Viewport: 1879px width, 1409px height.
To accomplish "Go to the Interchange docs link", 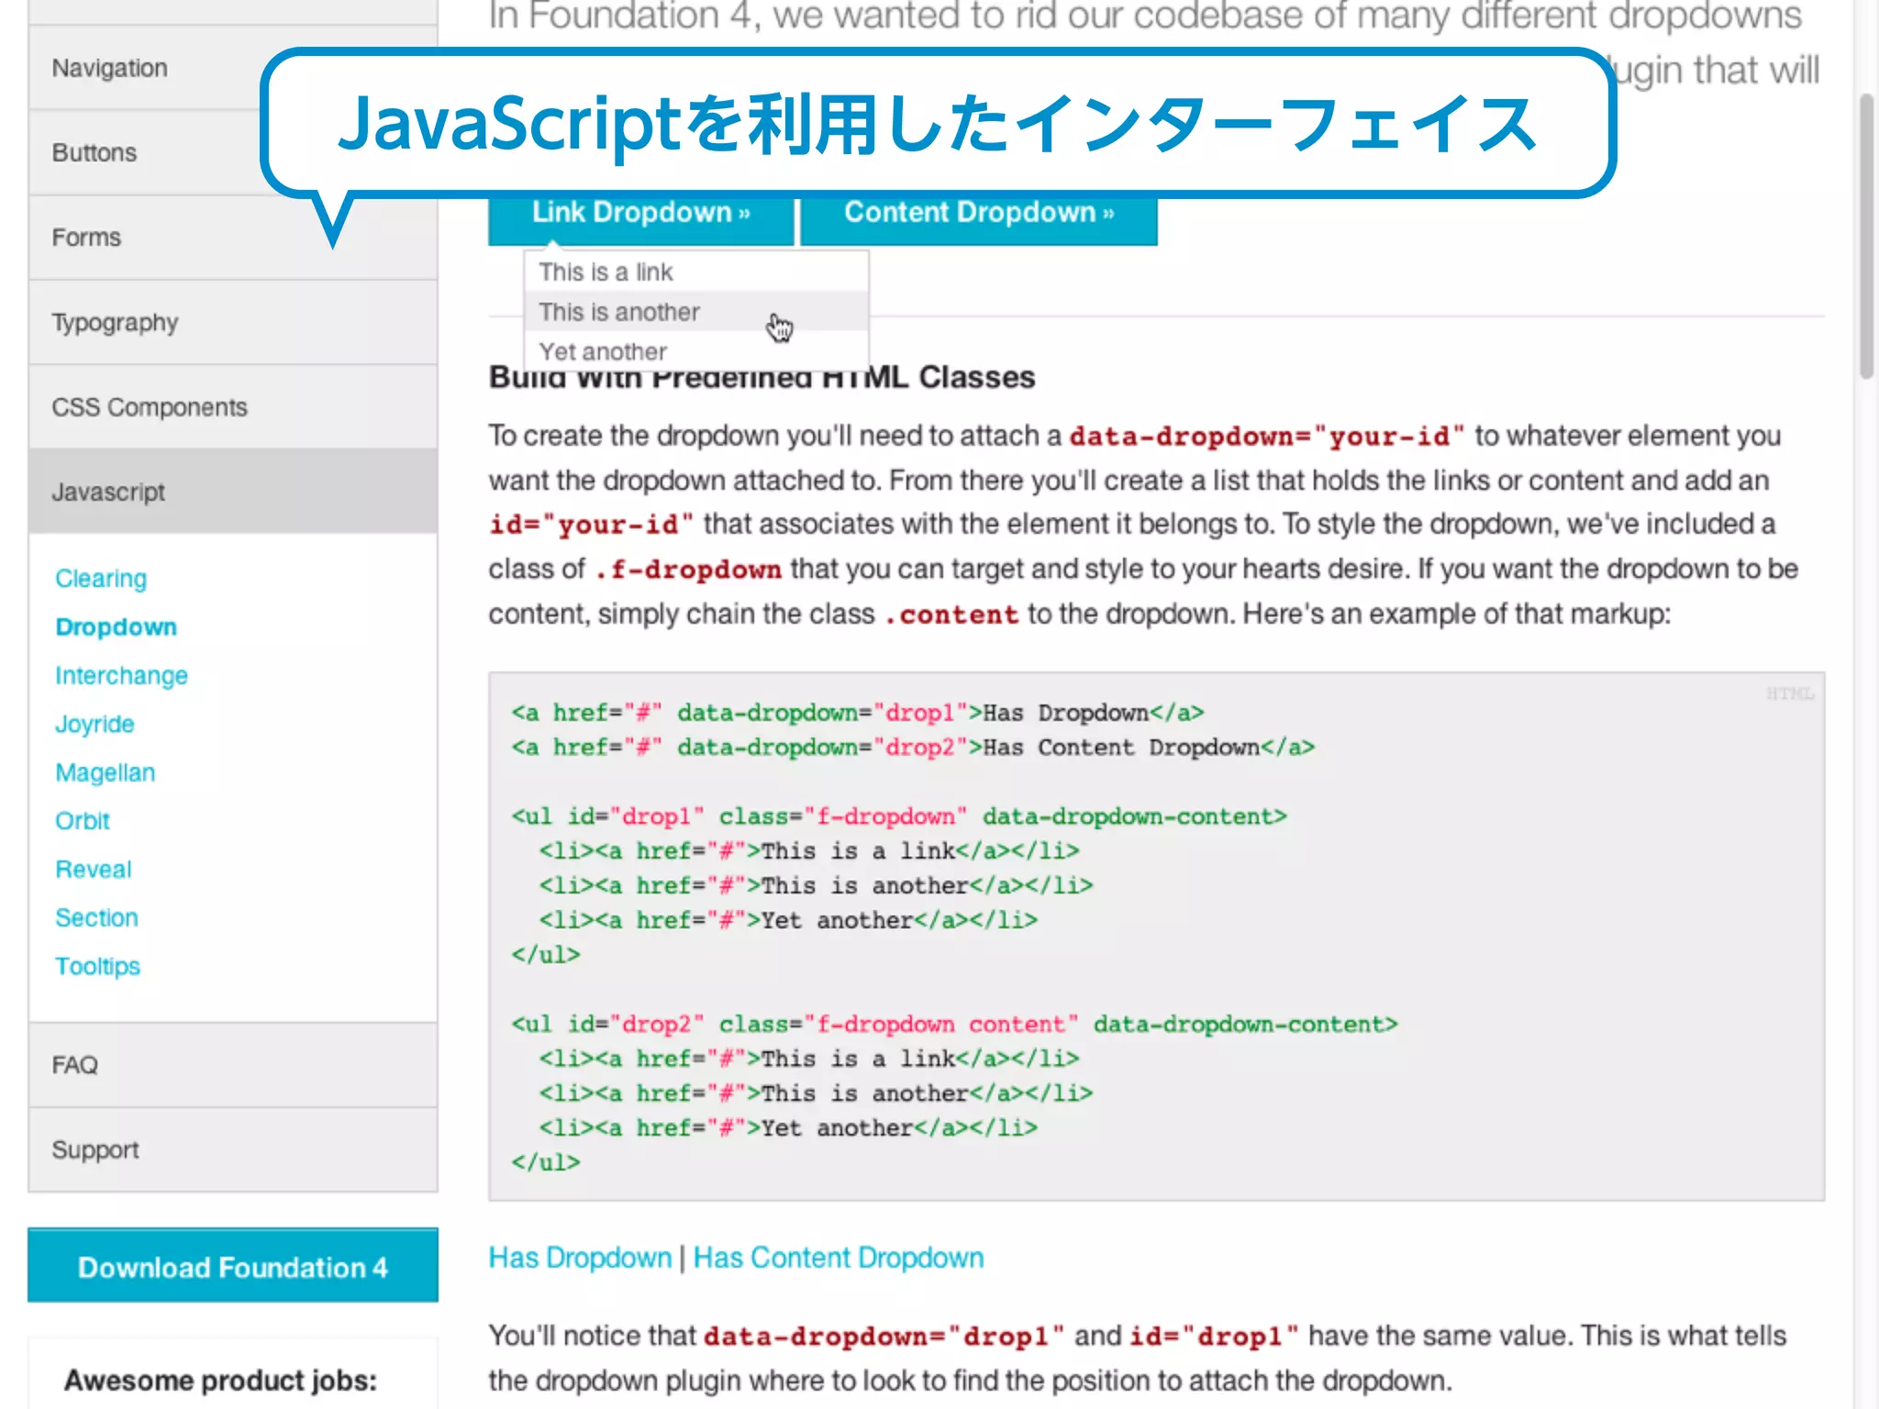I will 121,675.
